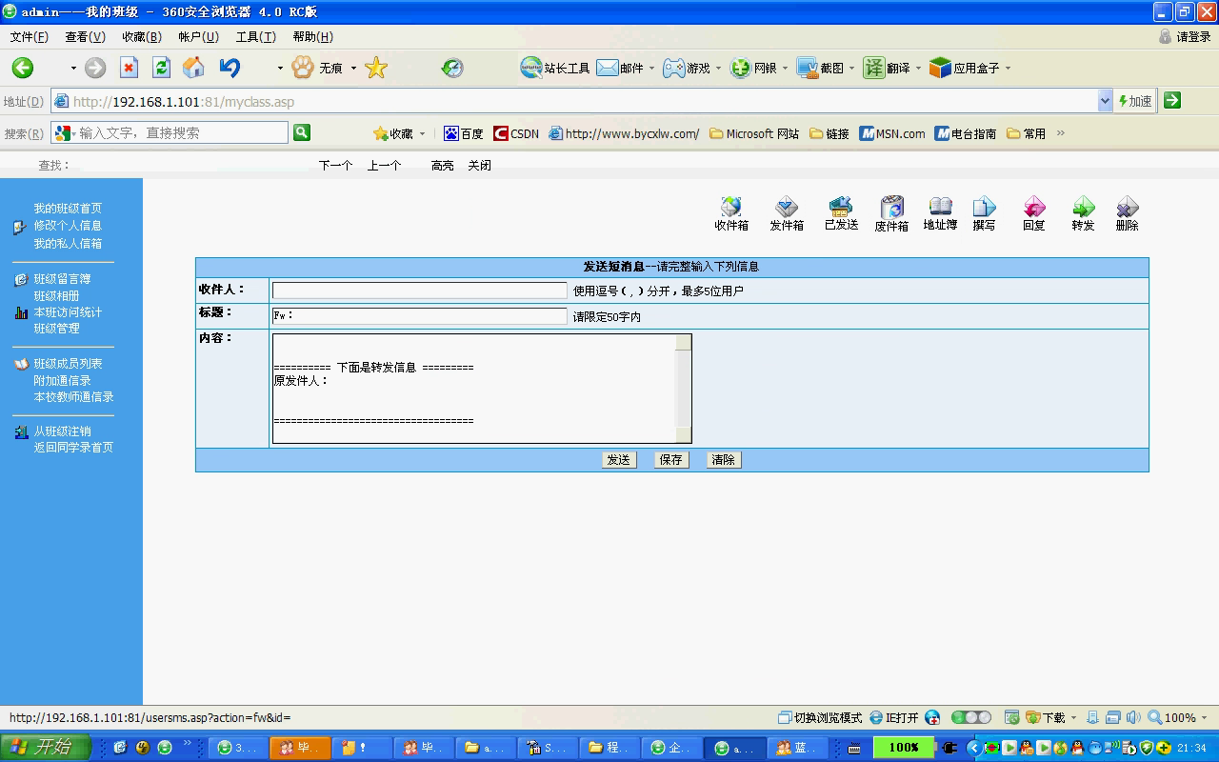
Task: Open the 站长工具 webmaster tools button
Action: tap(555, 68)
